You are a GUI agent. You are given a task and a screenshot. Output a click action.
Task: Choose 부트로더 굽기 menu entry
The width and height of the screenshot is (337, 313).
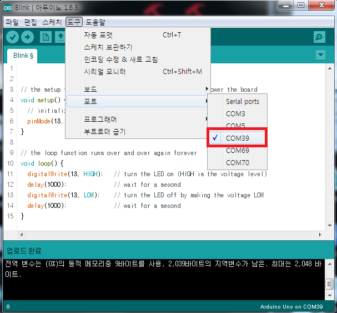coord(138,132)
